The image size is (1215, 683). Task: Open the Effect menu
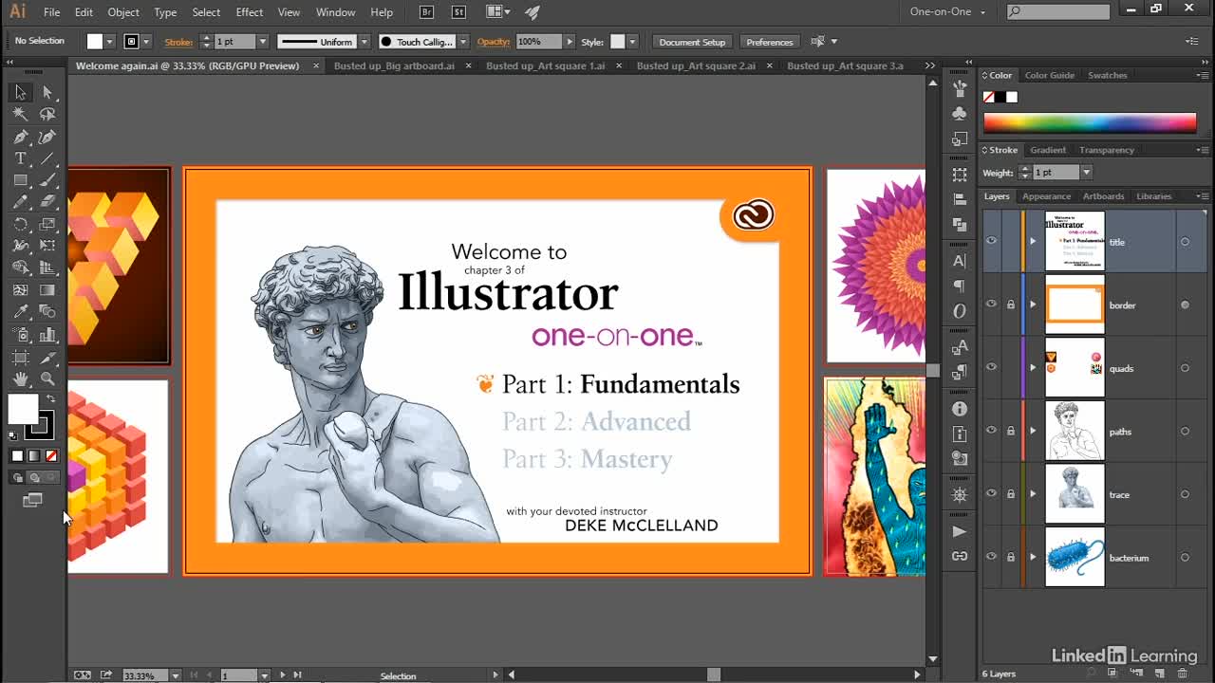(250, 12)
